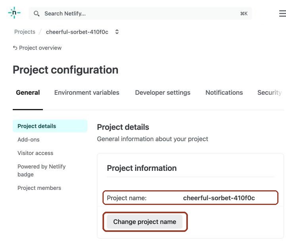Open cheerful-sorbet-410f0c breadcrumb name
Screen dimensions: 286x241
pos(77,32)
